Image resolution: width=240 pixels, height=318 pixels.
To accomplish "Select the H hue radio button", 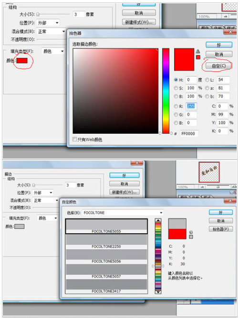I will [176, 79].
